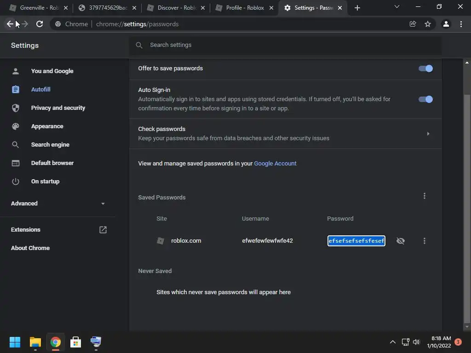Open Search engine settings section
471x353 pixels.
point(50,145)
